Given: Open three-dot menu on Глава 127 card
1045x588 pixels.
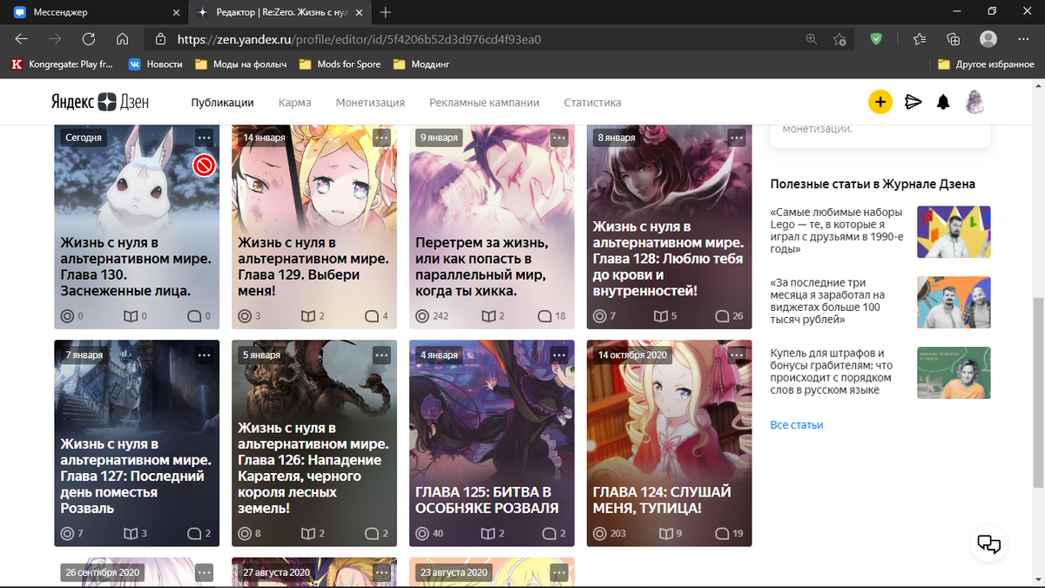Looking at the screenshot, I should (204, 355).
